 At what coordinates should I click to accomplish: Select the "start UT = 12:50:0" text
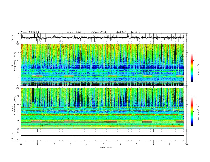click(x=128, y=32)
